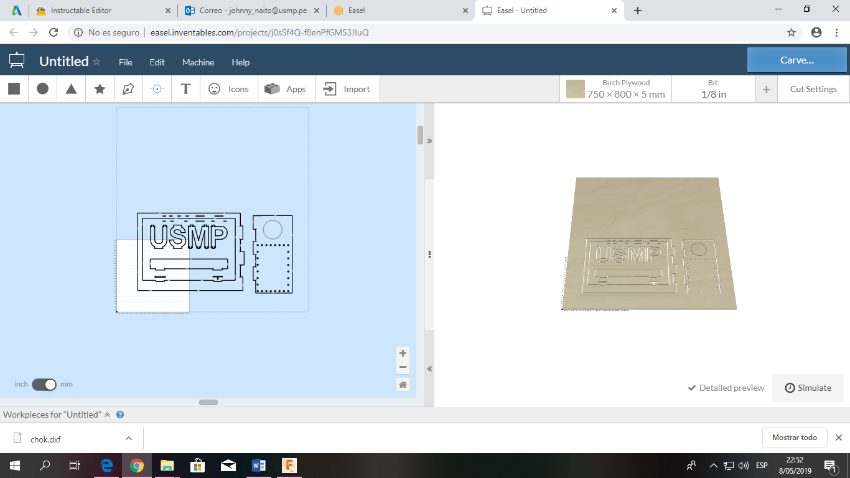Open Windows notification center

[830, 466]
